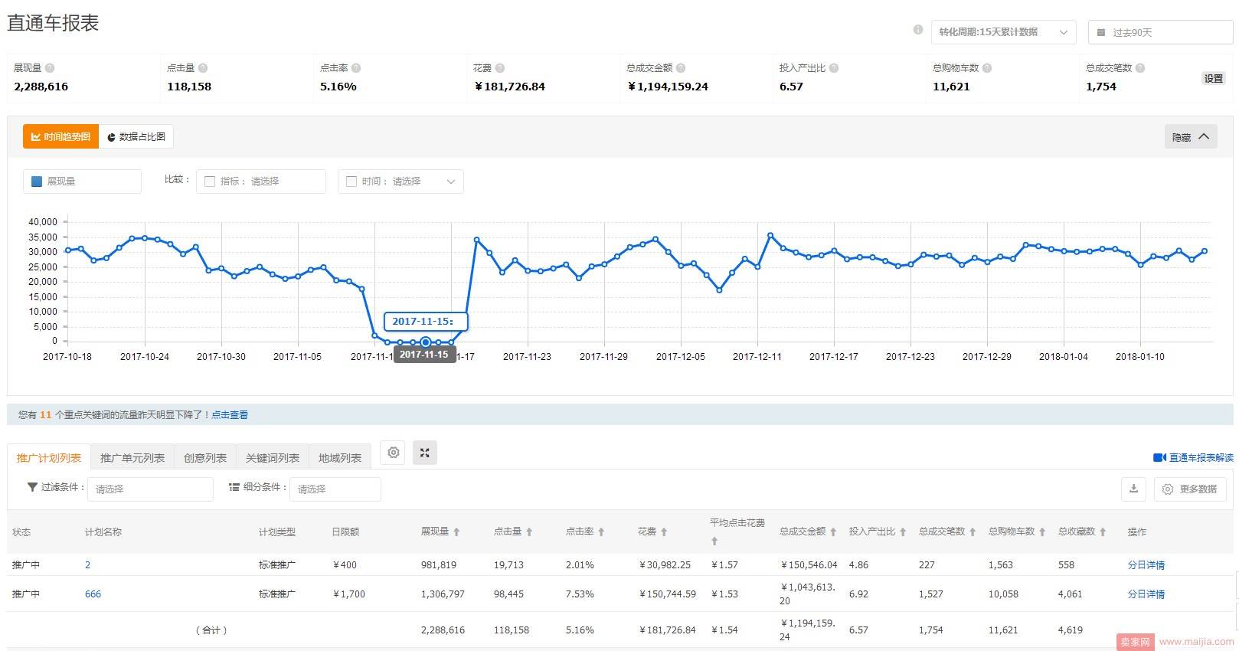Click the info icon beside conversion period dropdown

point(917,30)
